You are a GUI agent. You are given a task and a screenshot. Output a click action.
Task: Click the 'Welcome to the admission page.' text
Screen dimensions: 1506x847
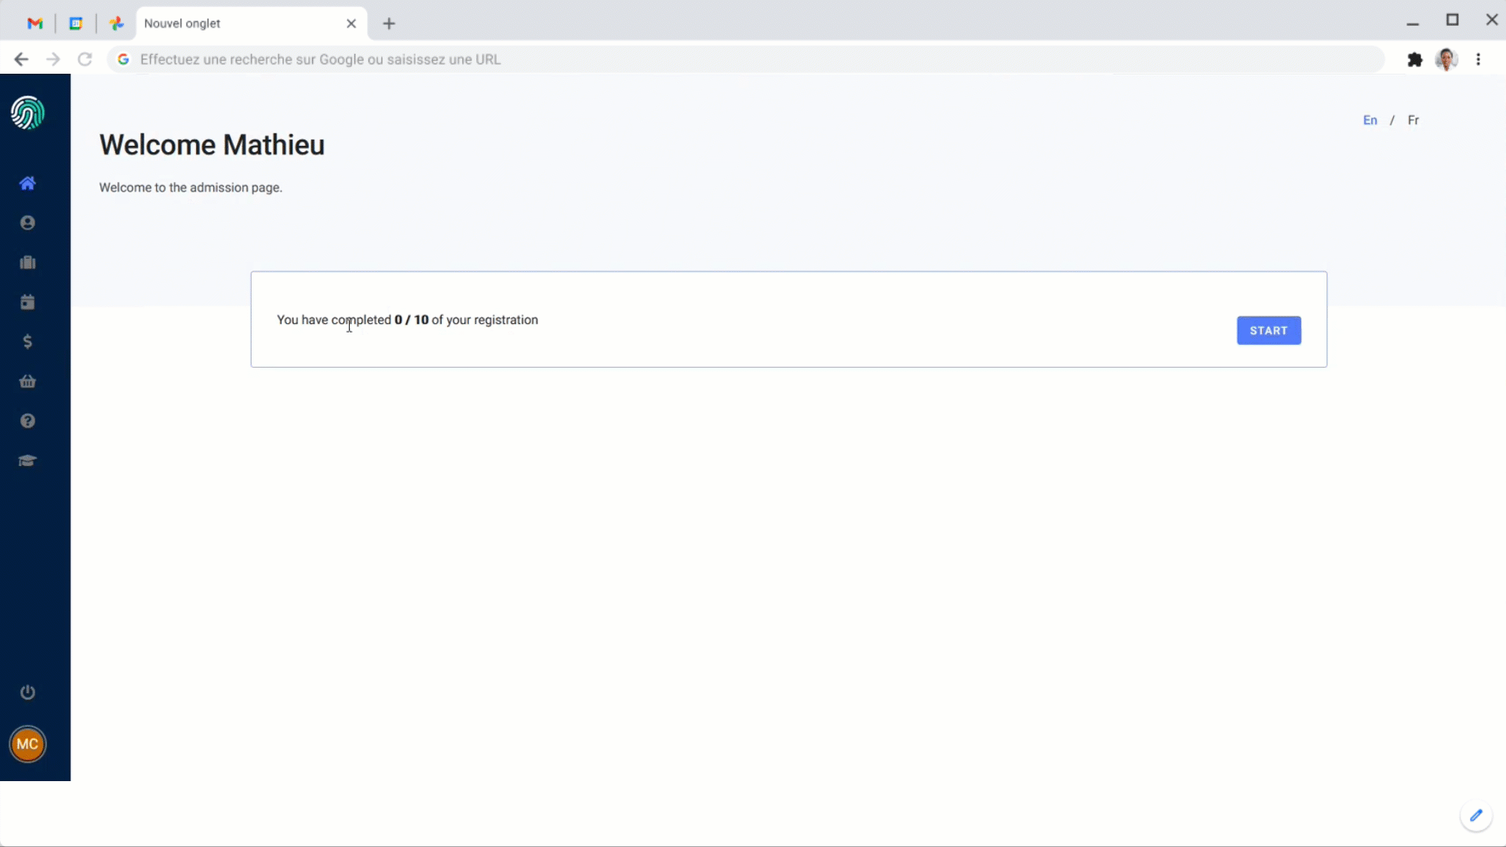tap(191, 187)
